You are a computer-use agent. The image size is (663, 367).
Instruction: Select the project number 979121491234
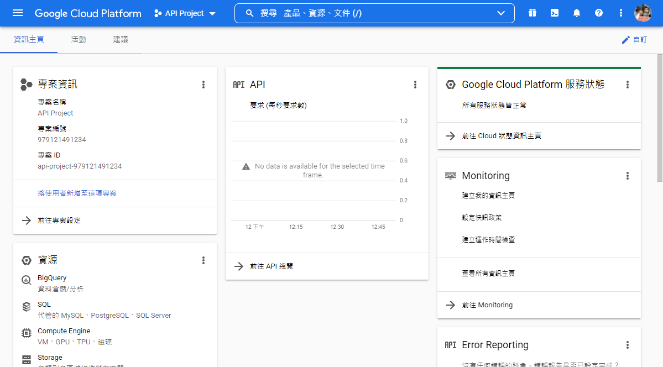pyautogui.click(x=62, y=139)
